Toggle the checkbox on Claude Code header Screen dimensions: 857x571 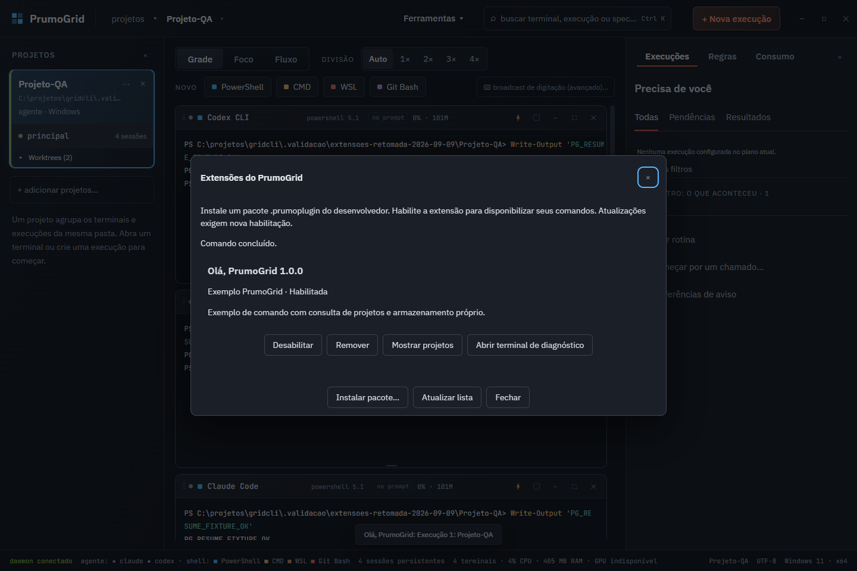click(536, 487)
